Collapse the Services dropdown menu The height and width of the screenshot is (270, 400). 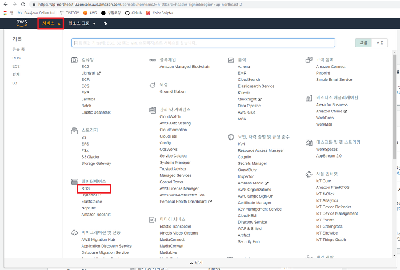click(51, 23)
